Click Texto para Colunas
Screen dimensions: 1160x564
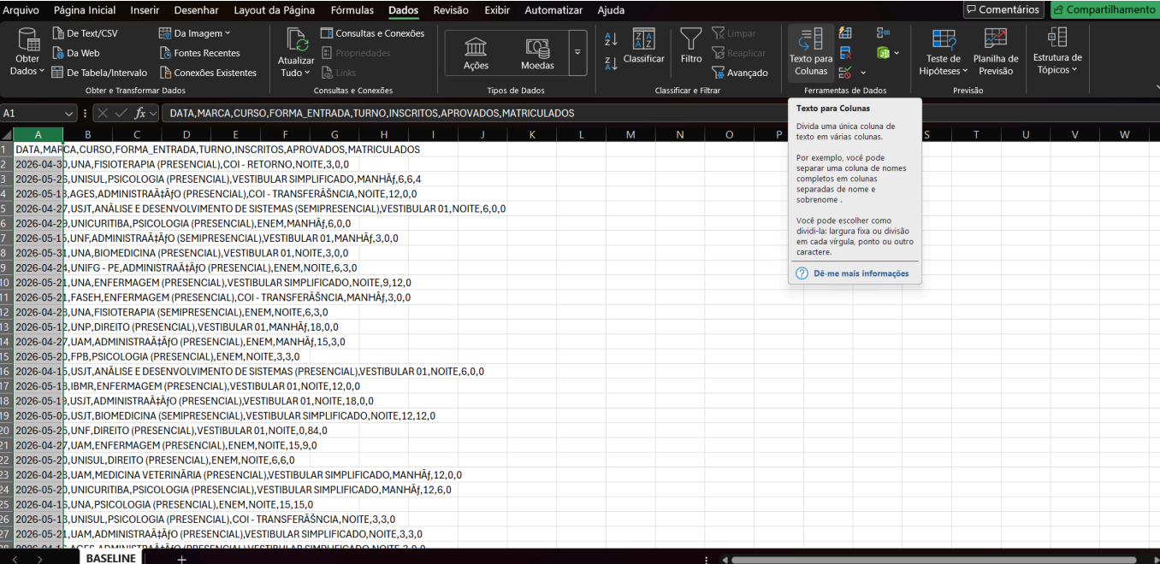pyautogui.click(x=811, y=53)
